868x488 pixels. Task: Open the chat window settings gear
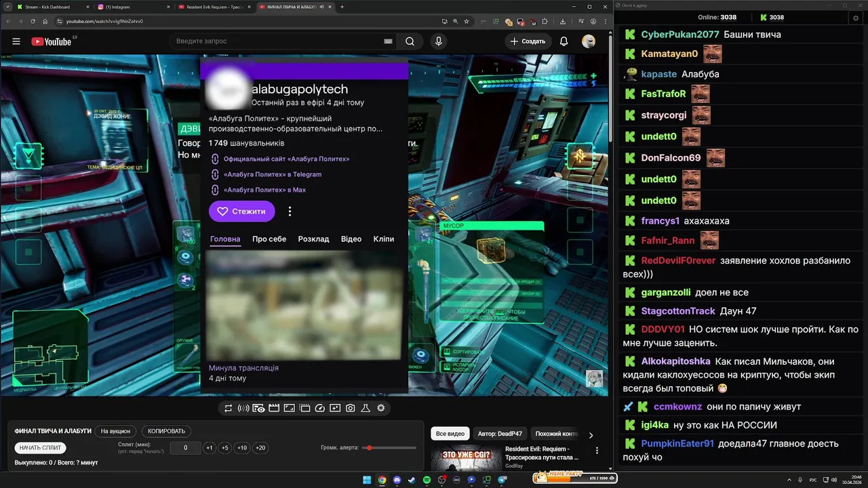point(856,18)
